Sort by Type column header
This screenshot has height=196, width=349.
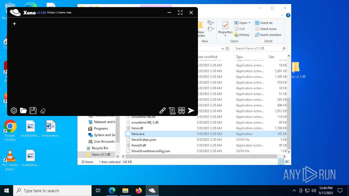click(x=251, y=57)
